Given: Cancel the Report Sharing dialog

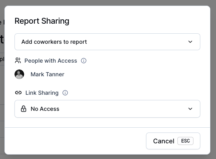Looking at the screenshot, I should pyautogui.click(x=173, y=141).
